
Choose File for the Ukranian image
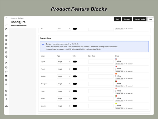click(x=119, y=108)
